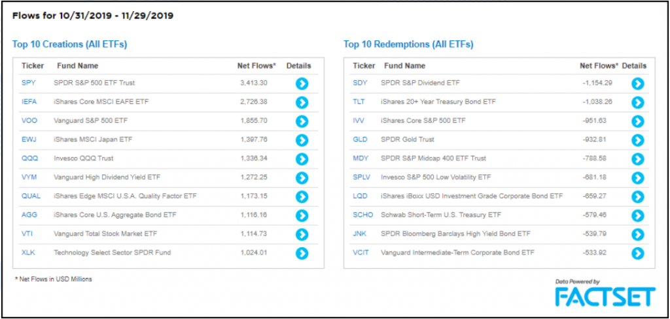The width and height of the screenshot is (670, 319).
Task: Open details arrow in the LQD row
Action: click(637, 197)
